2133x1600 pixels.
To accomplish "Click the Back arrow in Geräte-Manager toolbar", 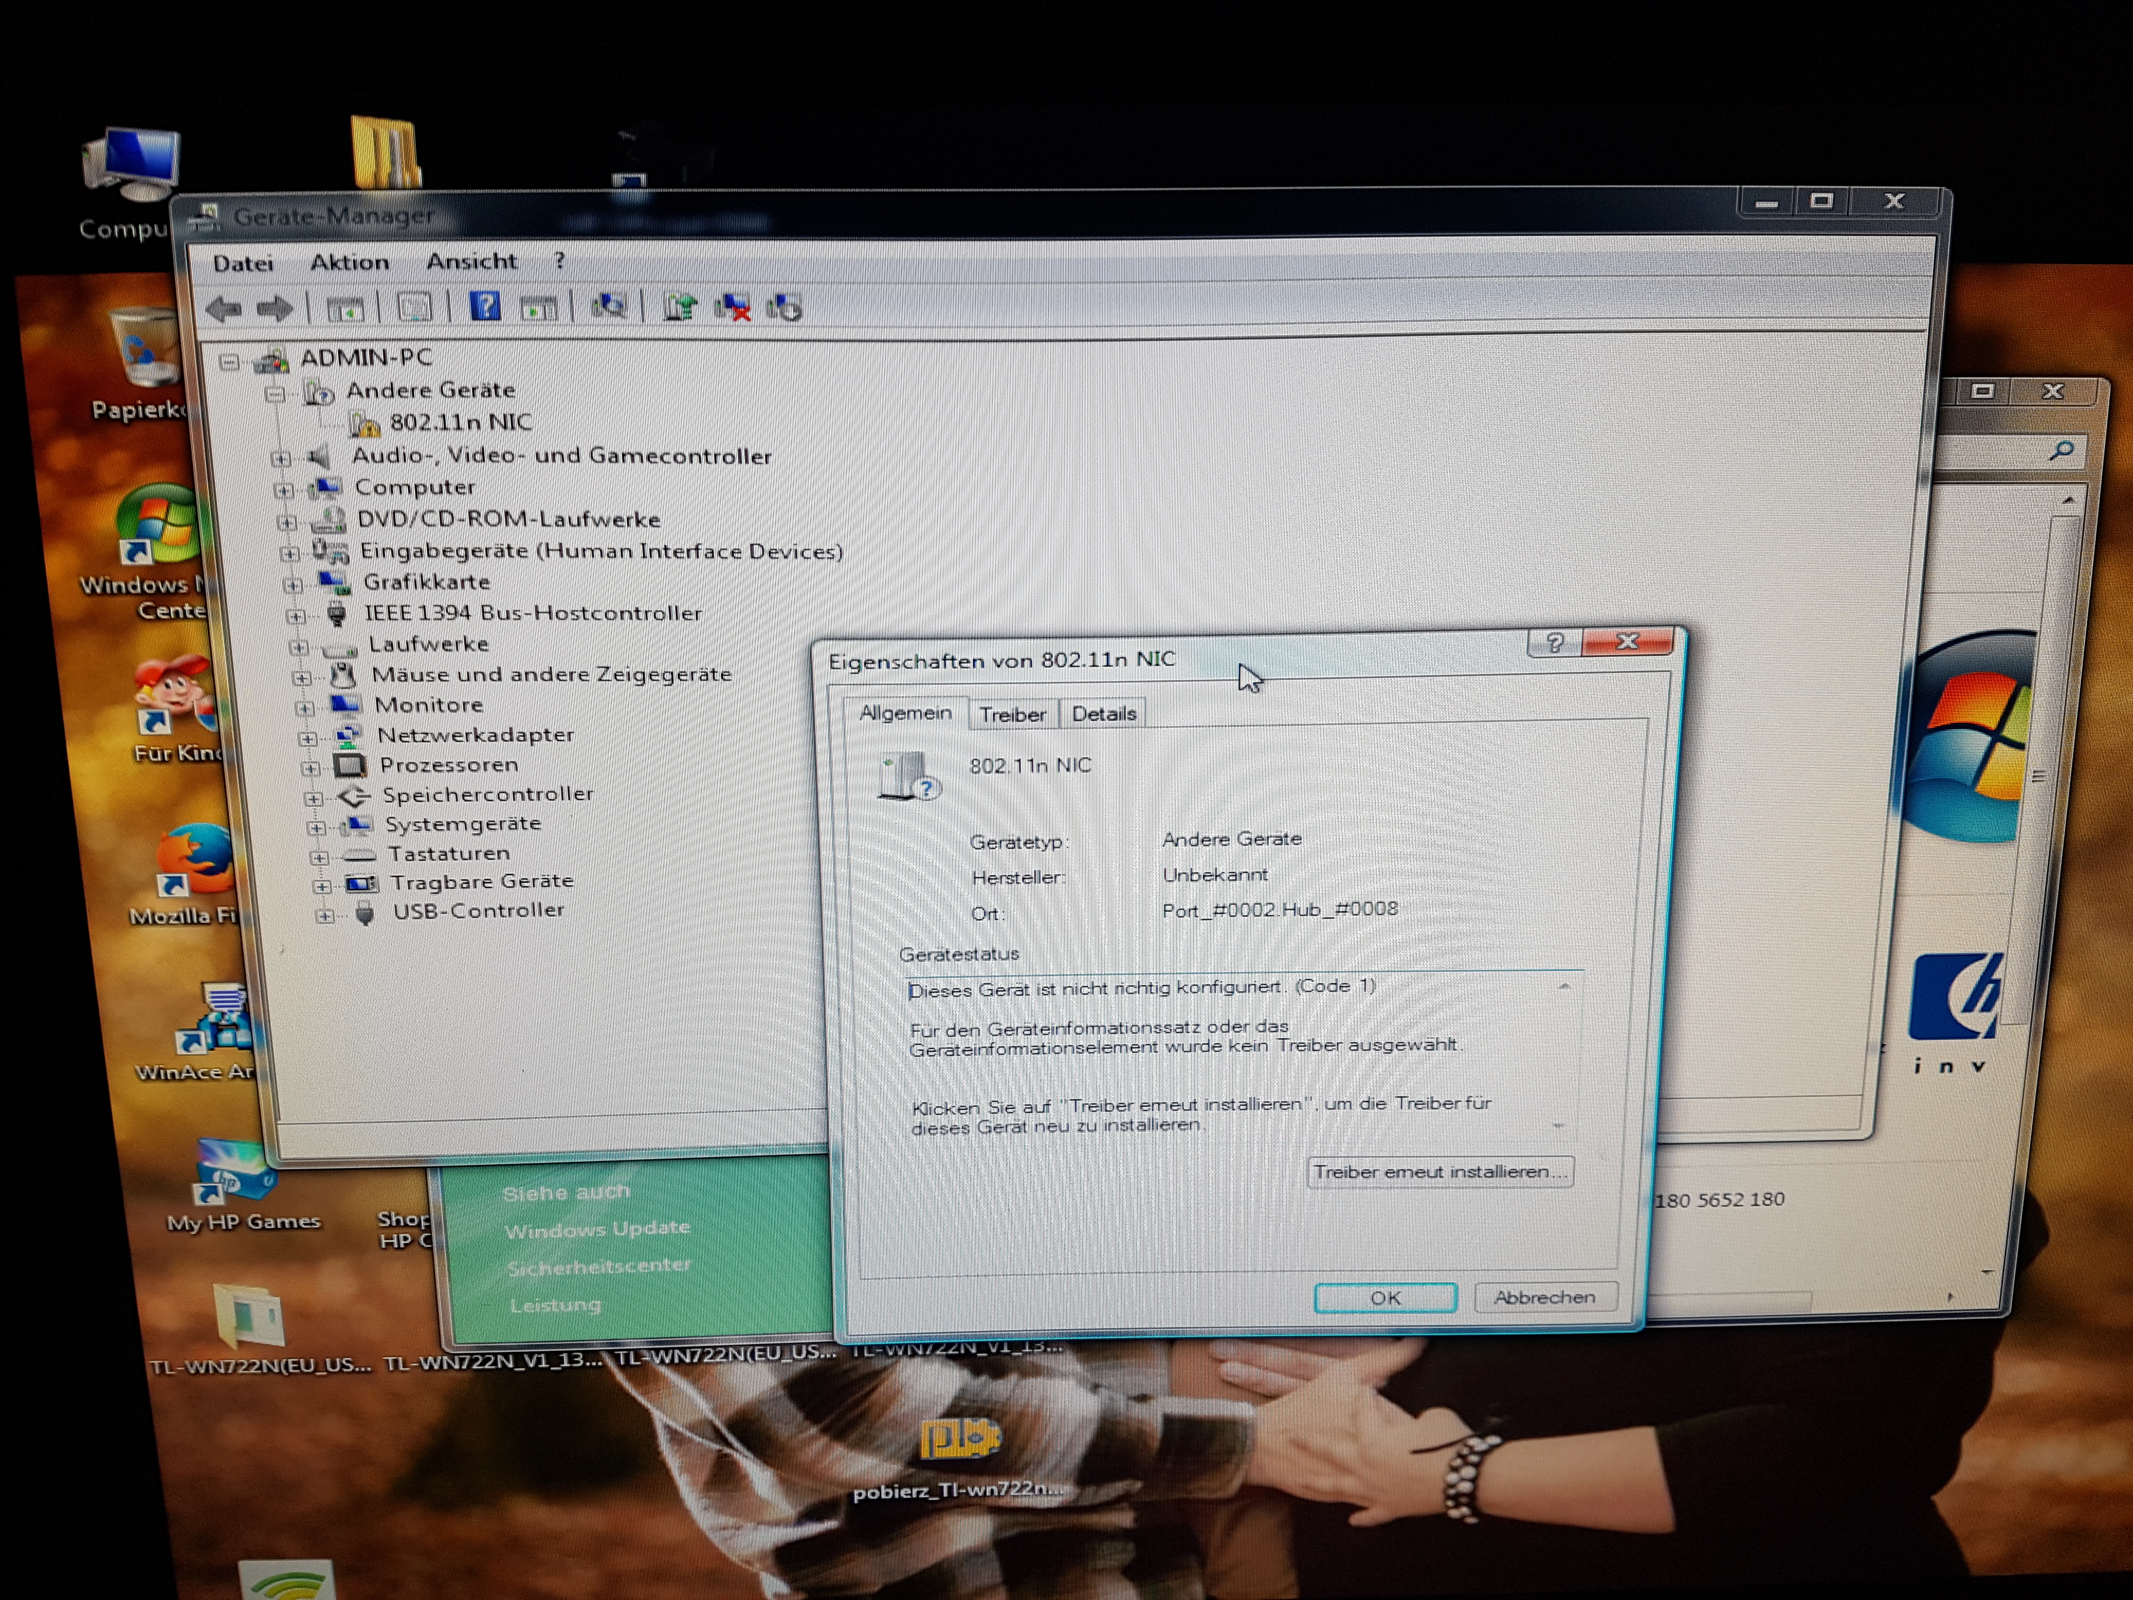I will point(225,308).
